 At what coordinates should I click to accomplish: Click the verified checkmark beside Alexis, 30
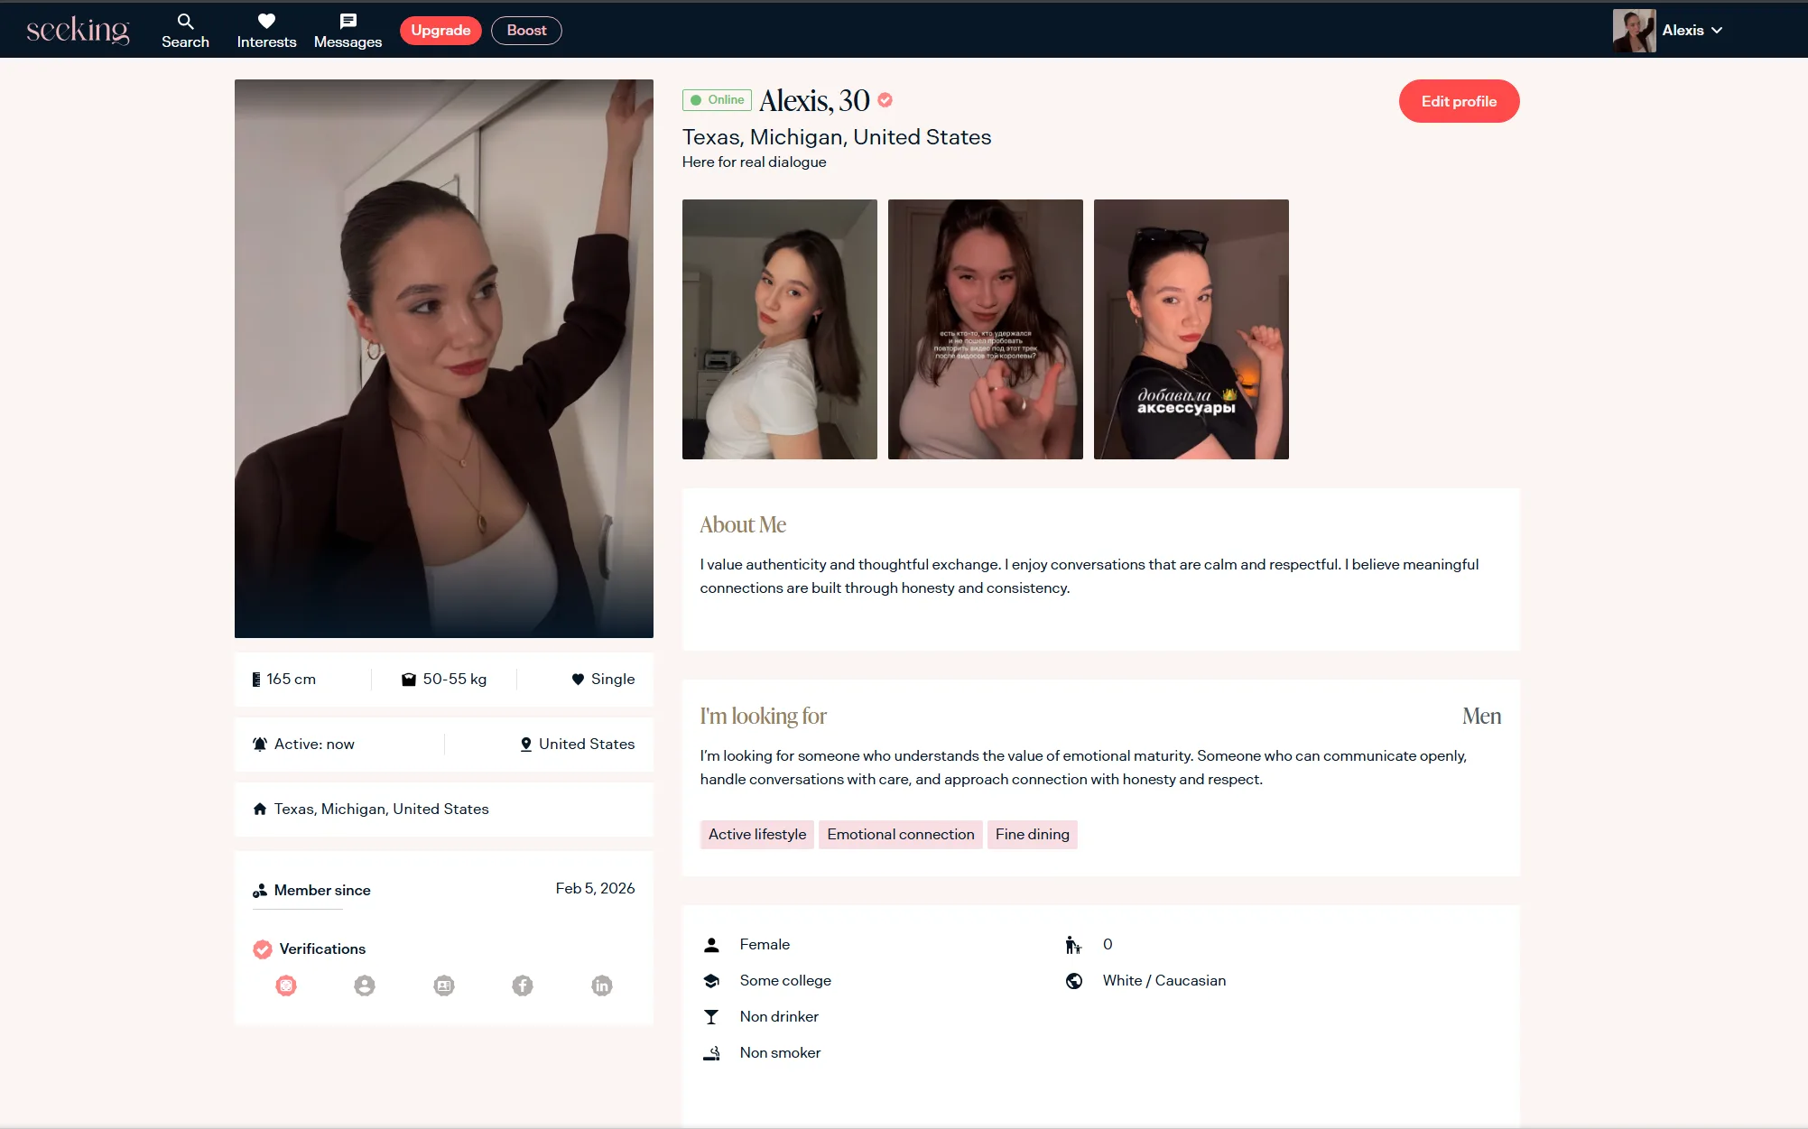[x=885, y=100]
